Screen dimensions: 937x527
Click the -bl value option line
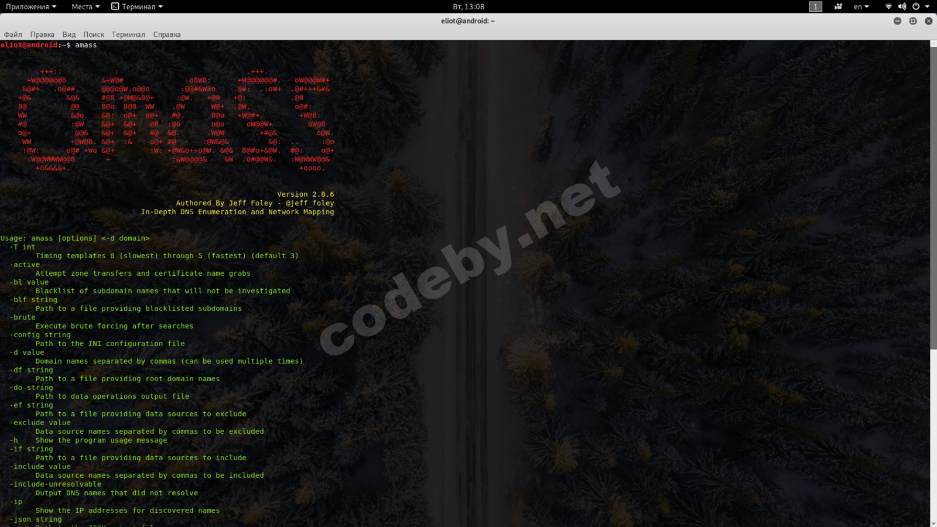pyautogui.click(x=29, y=282)
